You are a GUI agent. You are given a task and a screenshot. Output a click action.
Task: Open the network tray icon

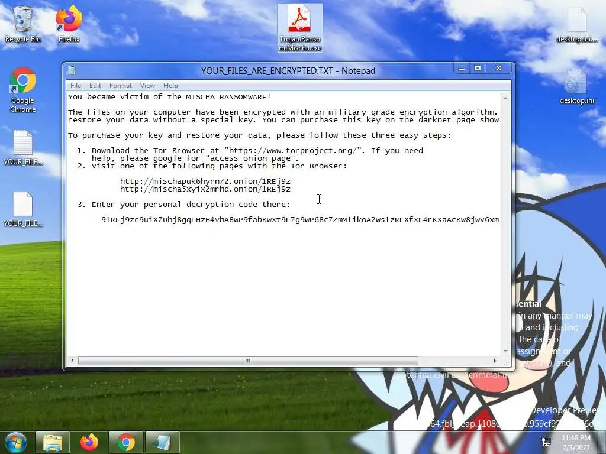click(546, 442)
